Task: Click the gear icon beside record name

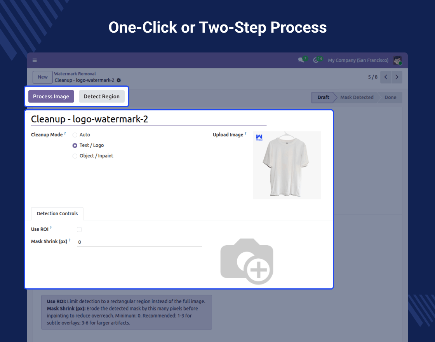Action: (119, 80)
